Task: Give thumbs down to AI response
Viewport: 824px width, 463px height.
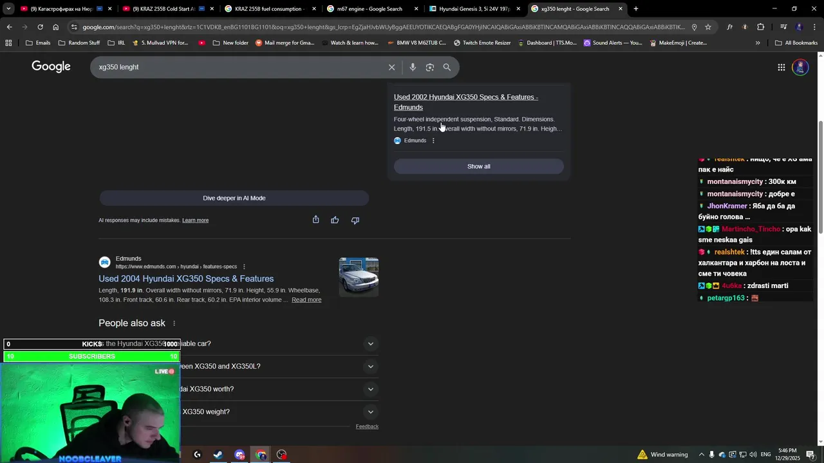Action: (x=355, y=220)
